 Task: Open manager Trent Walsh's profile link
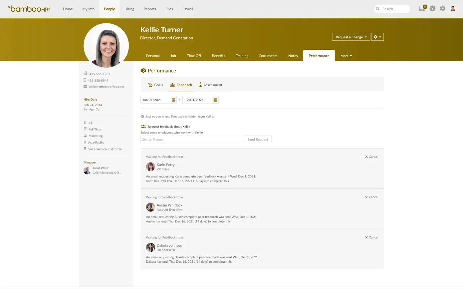101,168
